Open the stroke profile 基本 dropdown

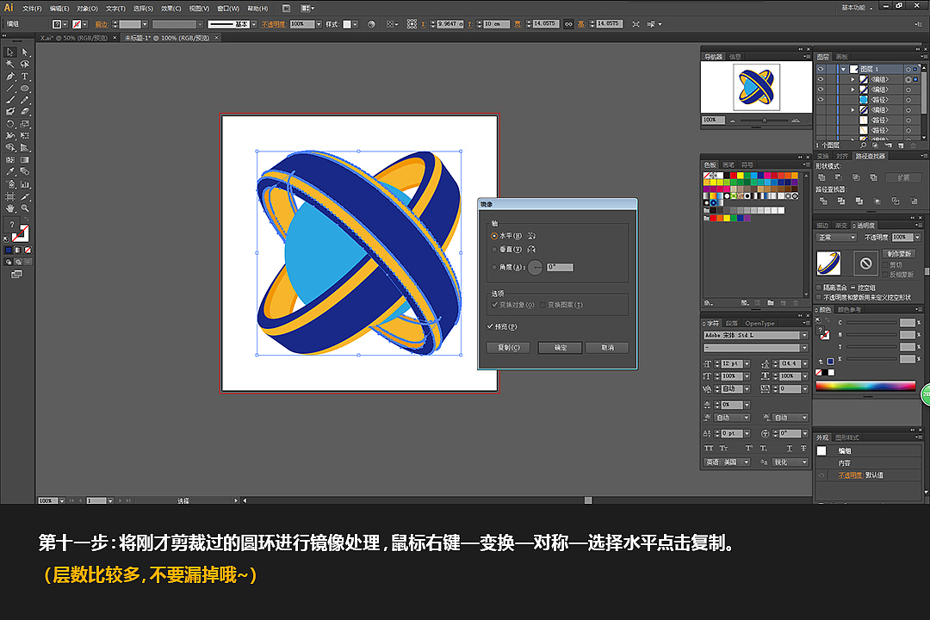(x=253, y=24)
